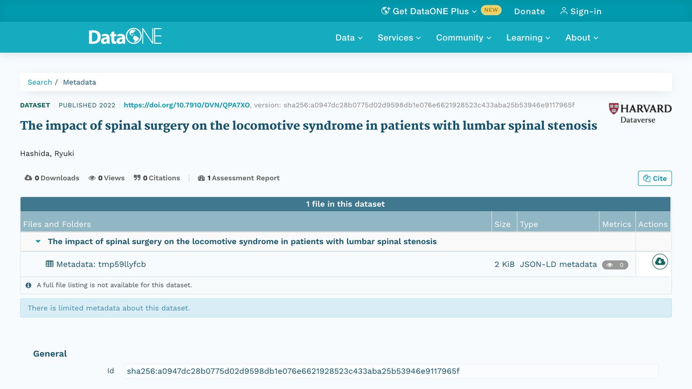Click the downloads cloud icon in stats row

click(x=29, y=178)
